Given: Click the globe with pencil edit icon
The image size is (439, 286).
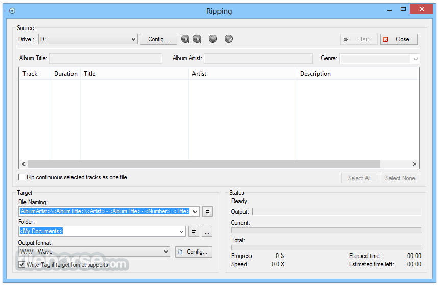Looking at the screenshot, I should coord(229,39).
